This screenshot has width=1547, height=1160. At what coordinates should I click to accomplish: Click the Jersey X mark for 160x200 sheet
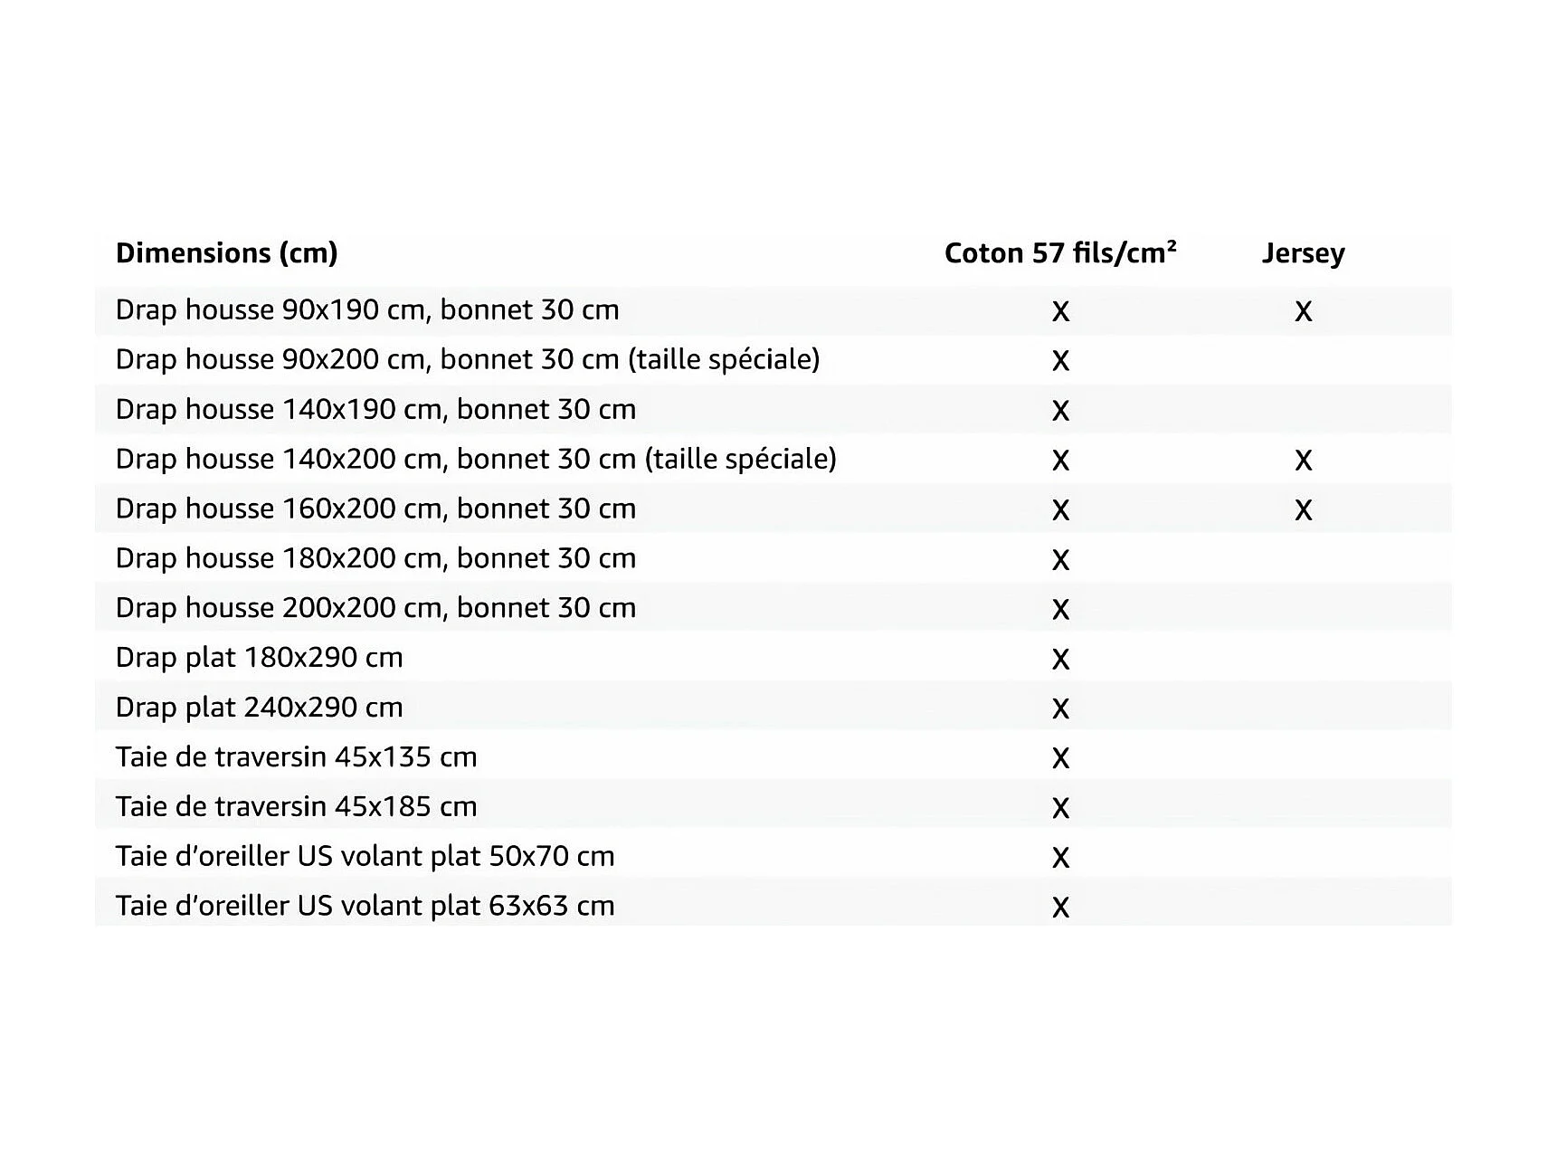click(x=1303, y=510)
